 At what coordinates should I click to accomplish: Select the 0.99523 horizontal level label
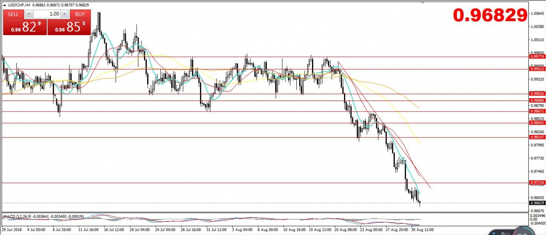[537, 69]
